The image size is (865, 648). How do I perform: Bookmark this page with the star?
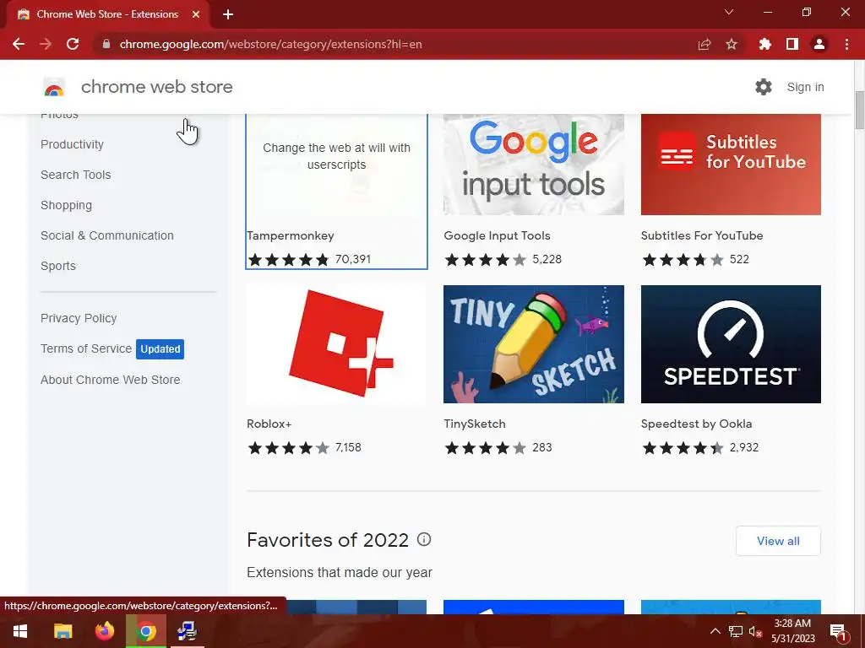click(x=732, y=44)
